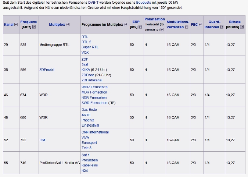Open the MDR Fernsehen link

94,92
